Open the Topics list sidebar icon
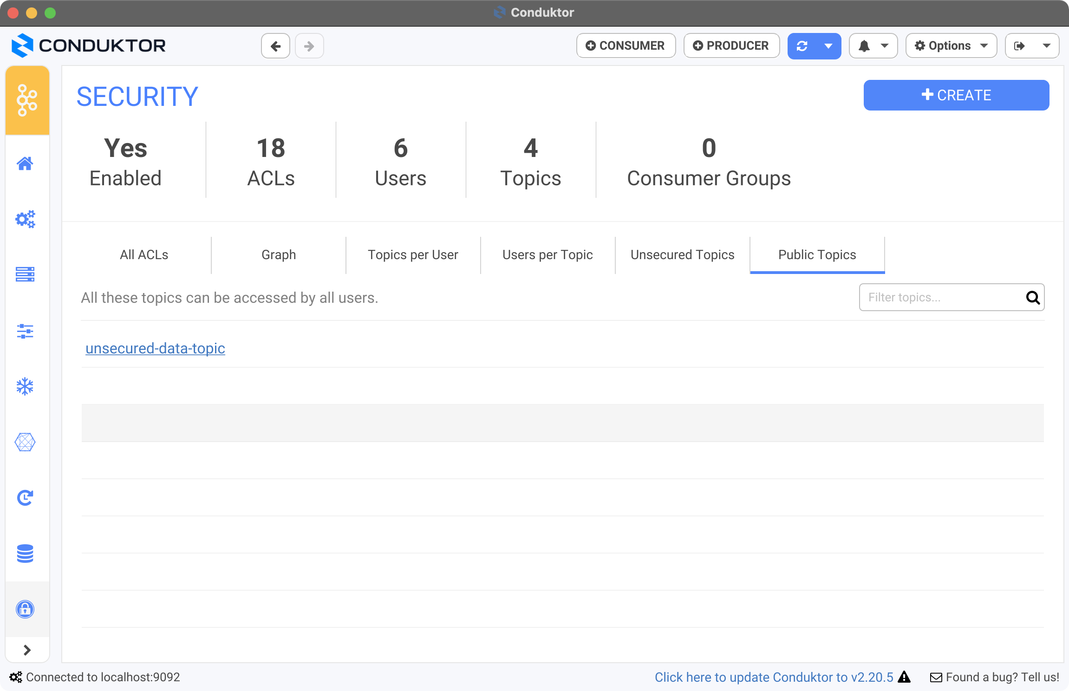 [x=25, y=274]
